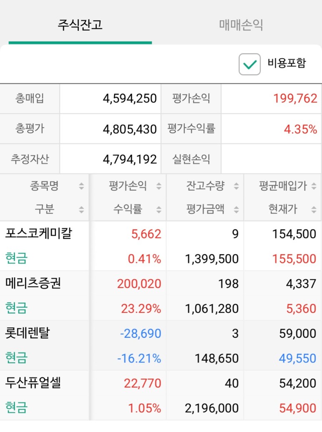Tap the 추정자산 label
The height and width of the screenshot is (432, 322).
[30, 159]
